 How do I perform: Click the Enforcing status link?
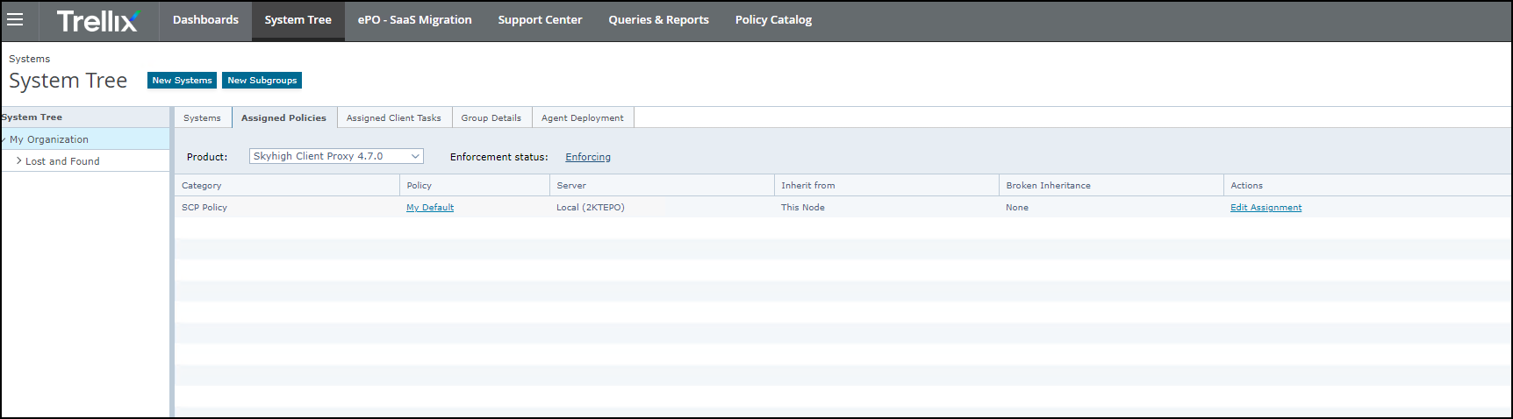(x=587, y=157)
